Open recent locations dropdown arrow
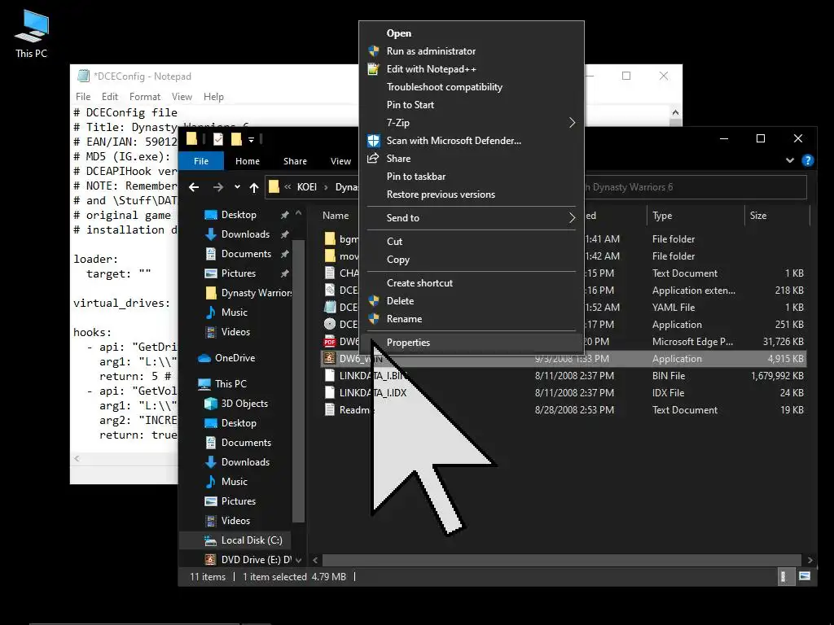 (x=237, y=187)
